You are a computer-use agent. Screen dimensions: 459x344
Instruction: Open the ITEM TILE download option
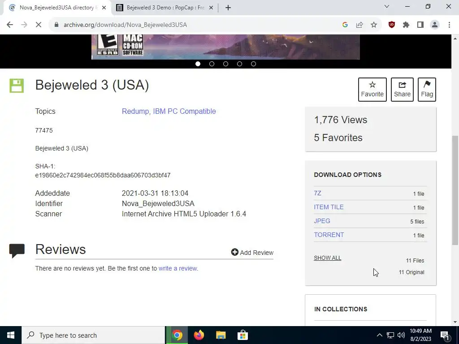pos(329,207)
